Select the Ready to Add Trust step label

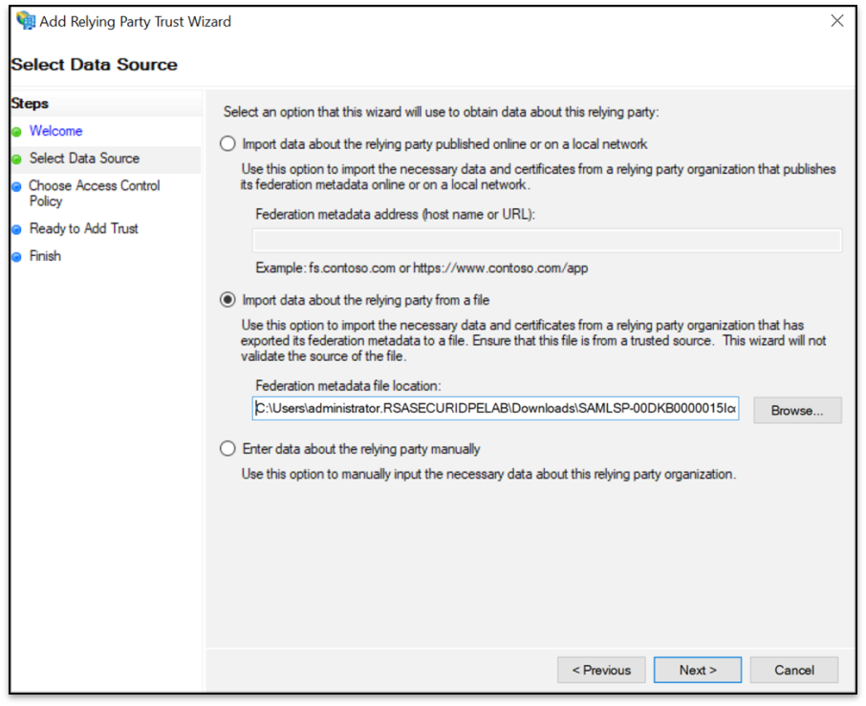click(84, 229)
